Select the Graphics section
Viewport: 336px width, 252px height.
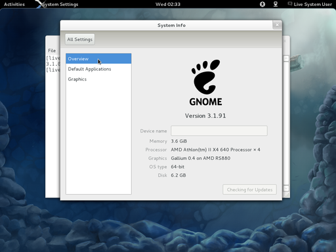click(x=98, y=79)
